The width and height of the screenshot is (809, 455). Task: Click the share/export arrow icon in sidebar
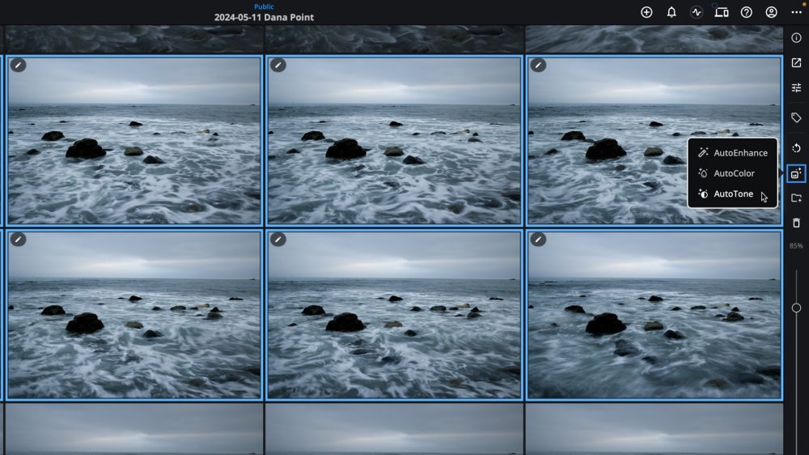[796, 62]
